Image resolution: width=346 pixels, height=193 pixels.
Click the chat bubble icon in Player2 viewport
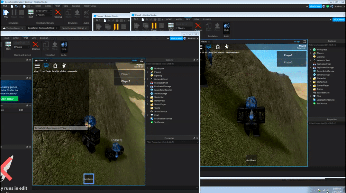pyautogui.click(x=46, y=65)
